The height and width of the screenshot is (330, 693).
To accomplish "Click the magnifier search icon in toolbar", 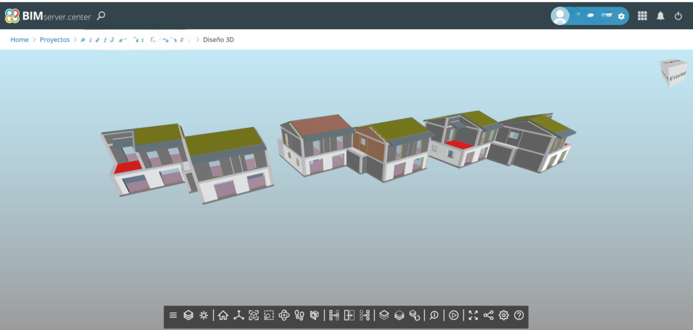I will pos(434,315).
